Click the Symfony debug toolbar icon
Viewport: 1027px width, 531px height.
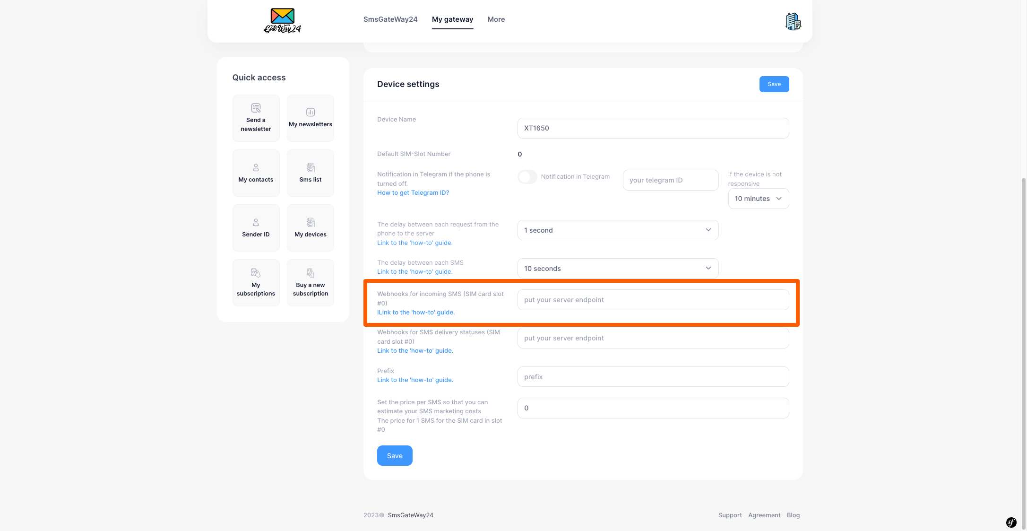(x=1011, y=522)
